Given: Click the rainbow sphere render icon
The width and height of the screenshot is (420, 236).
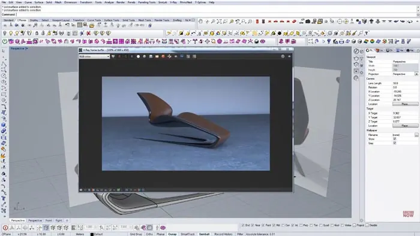Looking at the screenshot, I should tap(372, 41).
